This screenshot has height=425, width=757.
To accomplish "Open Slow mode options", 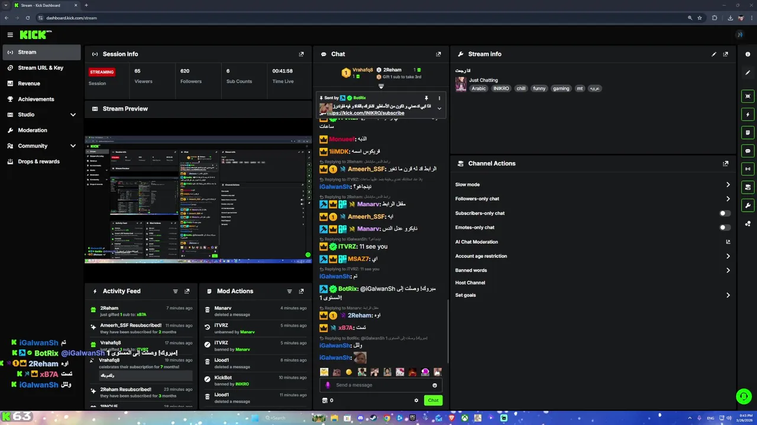I will 593,185.
